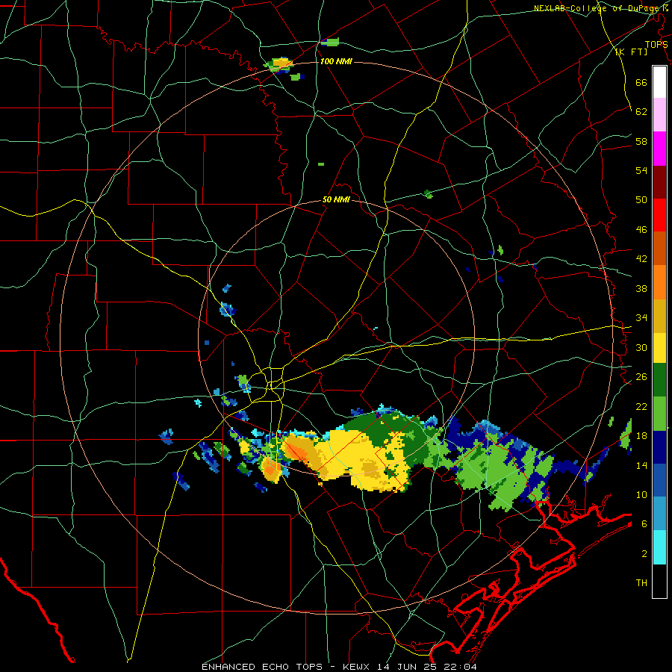Click the medium blue legend swatch
The height and width of the screenshot is (672, 672).
point(659,481)
